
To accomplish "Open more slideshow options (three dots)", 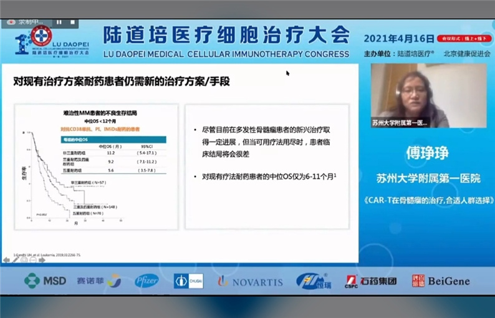I will coord(33,259).
